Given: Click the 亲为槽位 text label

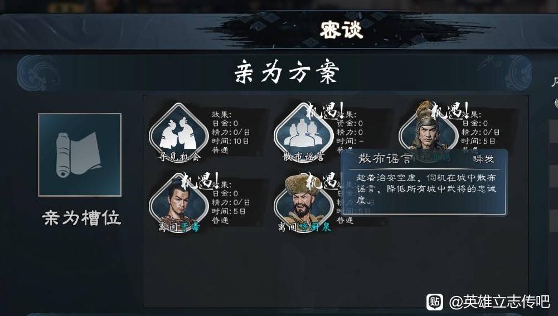Looking at the screenshot, I should (x=82, y=218).
